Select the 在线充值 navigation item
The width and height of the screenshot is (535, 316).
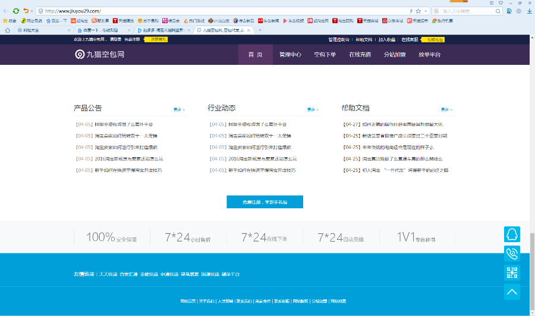360,54
